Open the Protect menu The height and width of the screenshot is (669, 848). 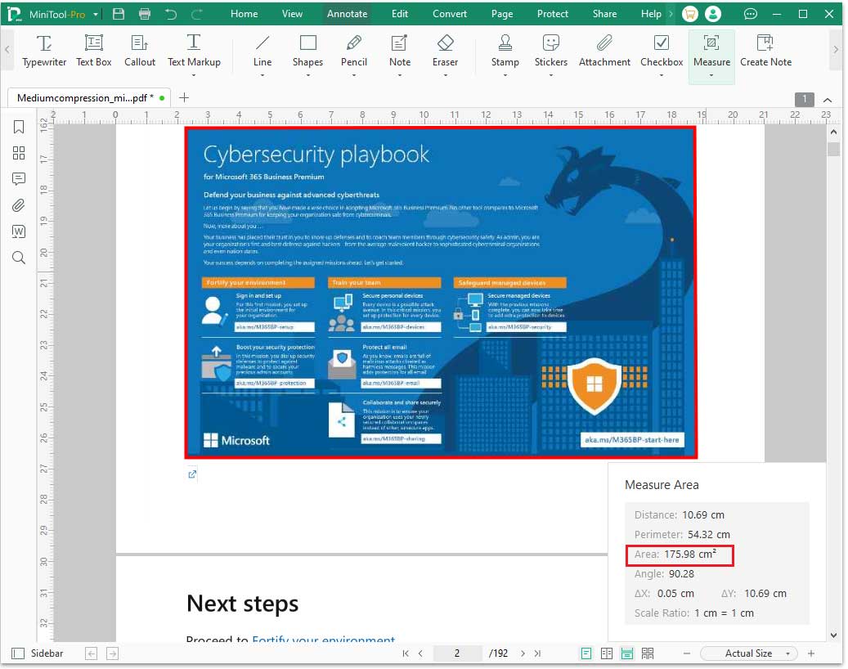coord(553,13)
